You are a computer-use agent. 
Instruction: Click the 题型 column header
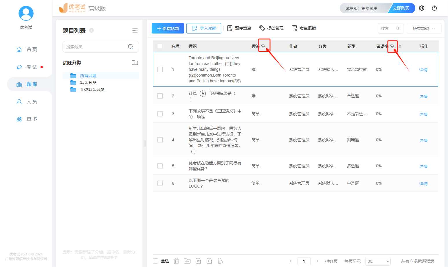point(352,46)
